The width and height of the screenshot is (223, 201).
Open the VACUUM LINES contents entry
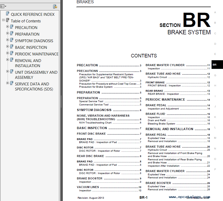coord(109,187)
